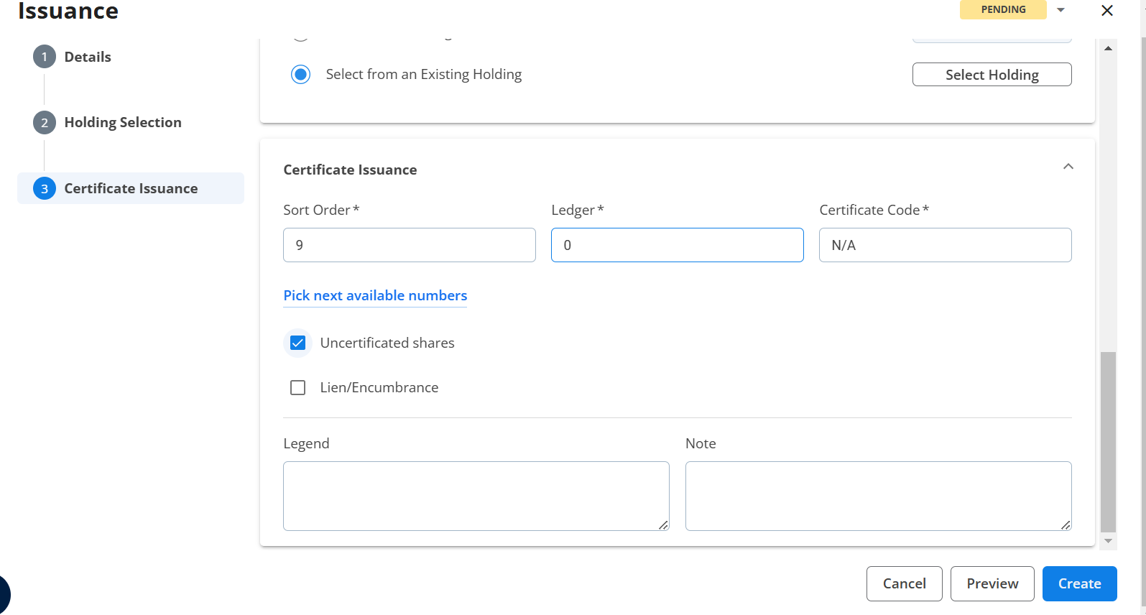The width and height of the screenshot is (1146, 615).
Task: Collapse the Certificate Issuance section
Action: (x=1068, y=167)
